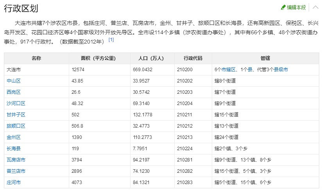This screenshot has height=193, width=322.
Task: Follow the 县级市 link in Dalian row
Action: point(281,70)
